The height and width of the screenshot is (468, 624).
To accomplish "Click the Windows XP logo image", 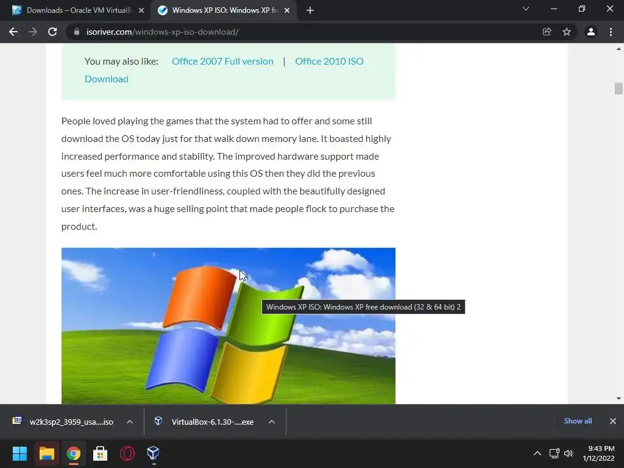I will (x=229, y=326).
